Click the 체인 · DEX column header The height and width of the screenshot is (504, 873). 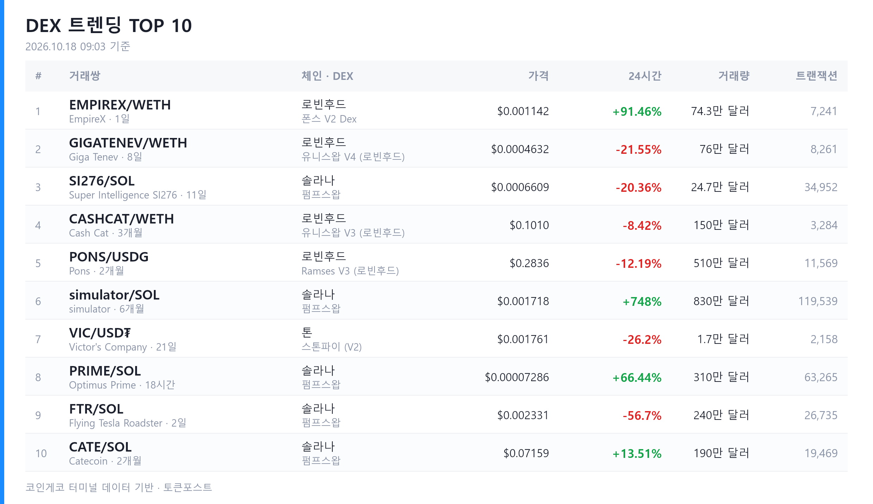(327, 76)
